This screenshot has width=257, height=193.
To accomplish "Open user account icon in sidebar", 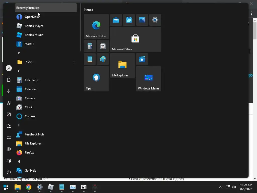I will click(x=9, y=68).
